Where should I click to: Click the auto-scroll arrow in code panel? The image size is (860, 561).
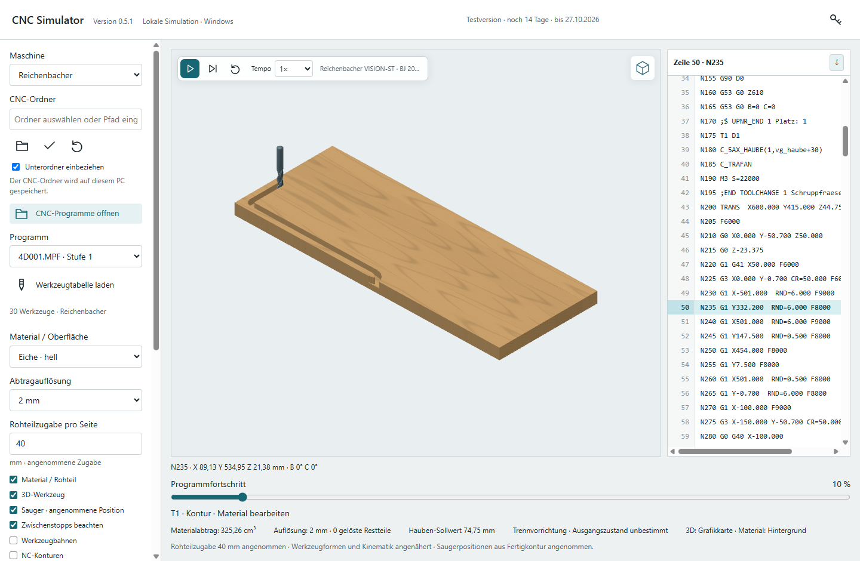click(836, 62)
